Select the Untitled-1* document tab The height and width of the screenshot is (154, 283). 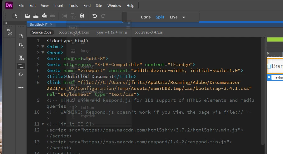[x=39, y=24]
